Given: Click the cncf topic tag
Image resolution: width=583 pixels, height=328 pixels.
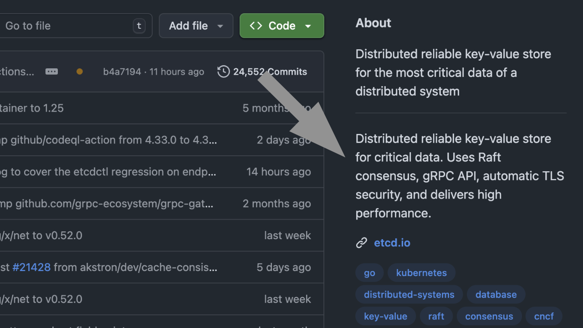Looking at the screenshot, I should 544,316.
